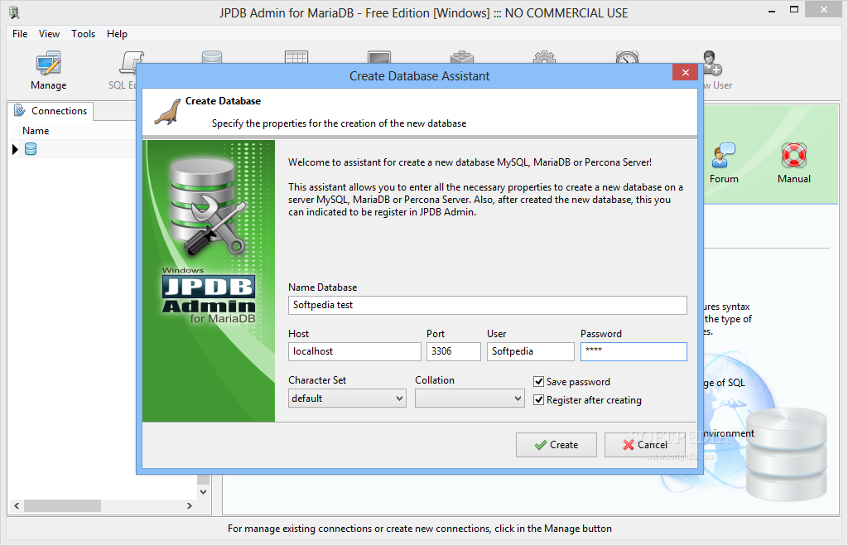Select the table grid toolbar icon
The height and width of the screenshot is (546, 848).
coord(296,57)
